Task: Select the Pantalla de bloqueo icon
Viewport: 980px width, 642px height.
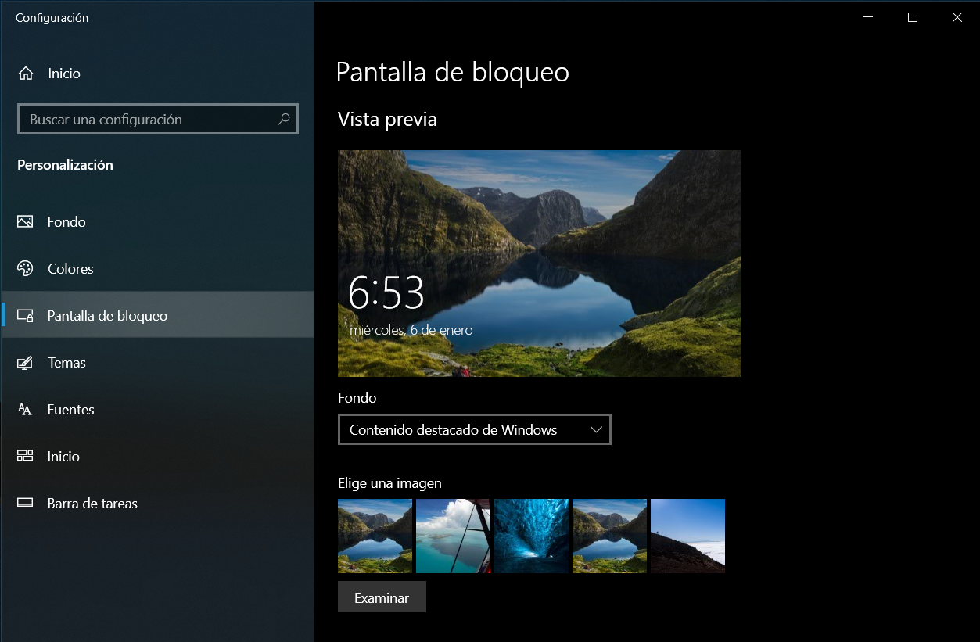Action: coord(25,315)
